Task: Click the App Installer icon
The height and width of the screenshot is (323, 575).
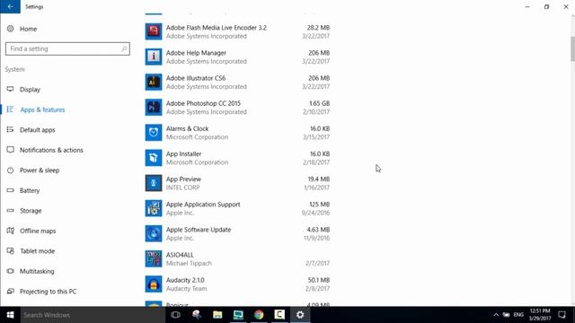Action: (x=154, y=158)
